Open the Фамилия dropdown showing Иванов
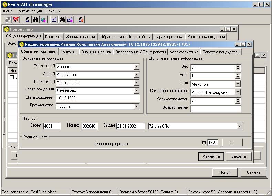This screenshot has width=272, height=196. pos(137,67)
